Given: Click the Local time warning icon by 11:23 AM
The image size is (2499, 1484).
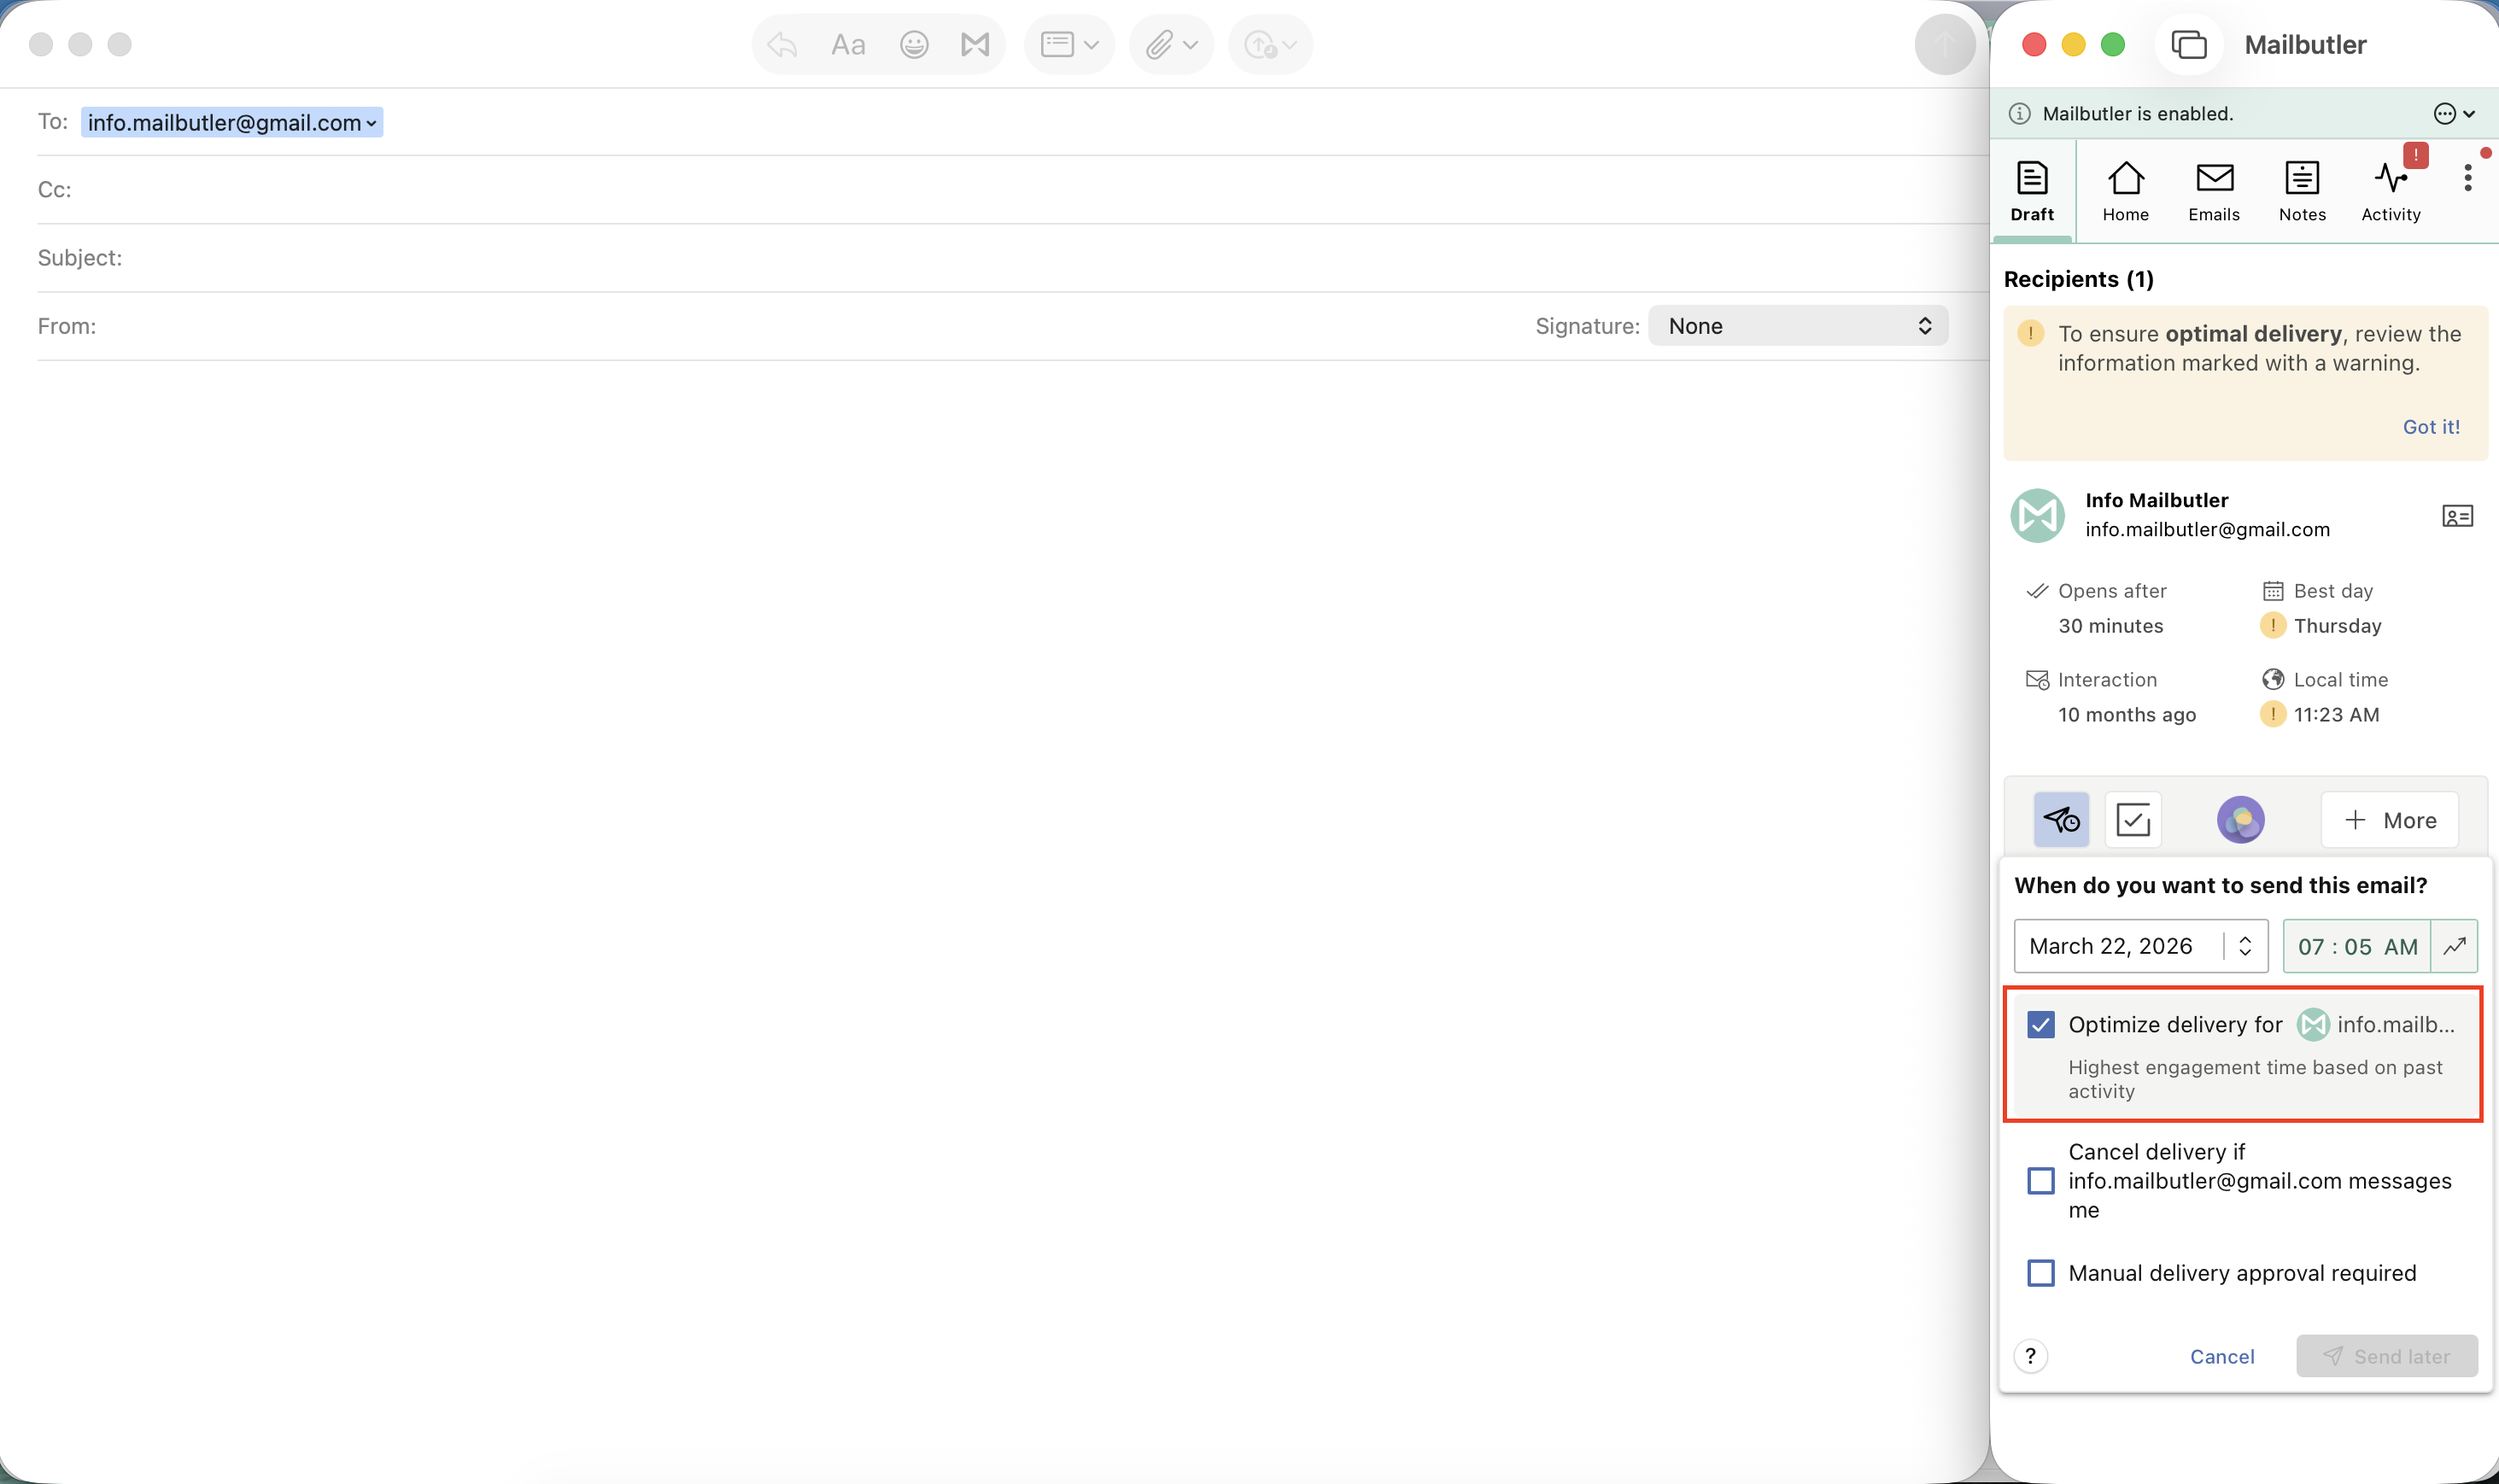Looking at the screenshot, I should 2272,714.
